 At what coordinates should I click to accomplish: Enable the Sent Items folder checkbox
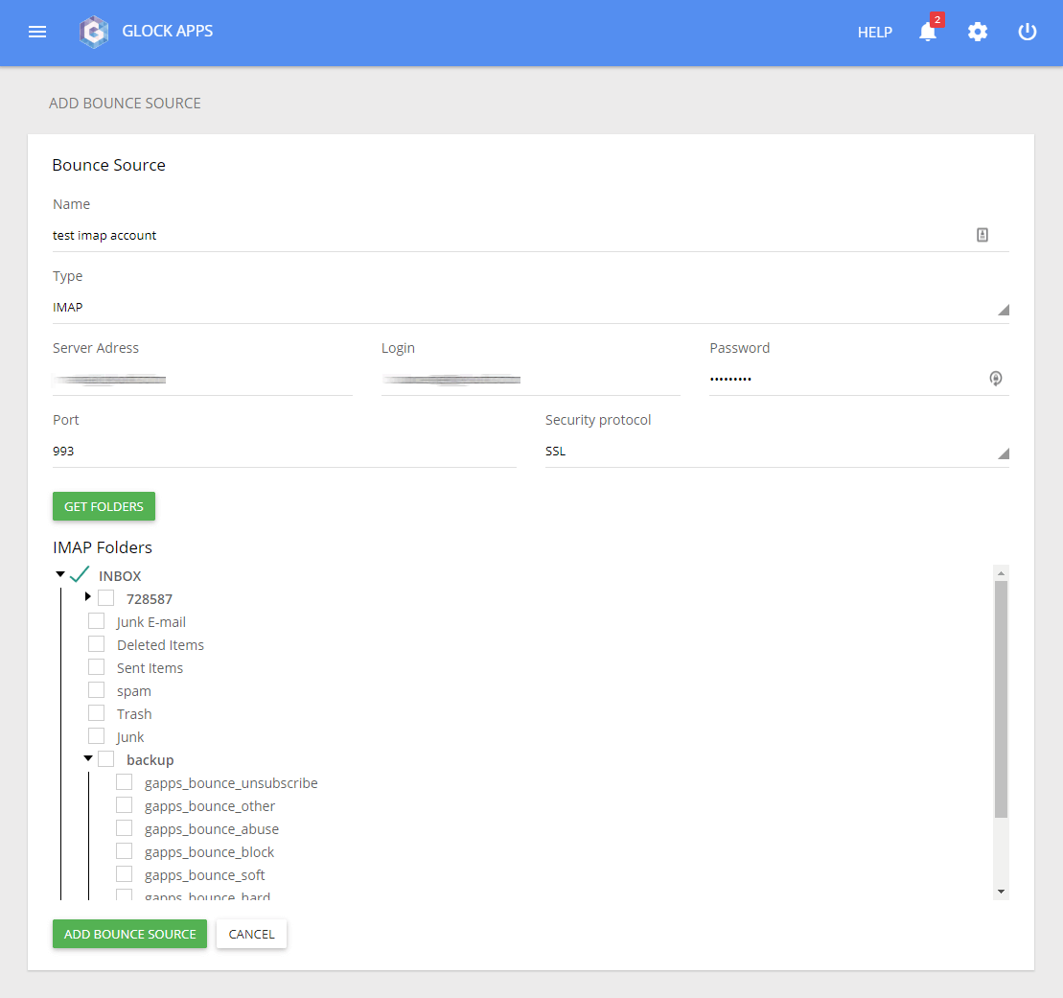97,667
